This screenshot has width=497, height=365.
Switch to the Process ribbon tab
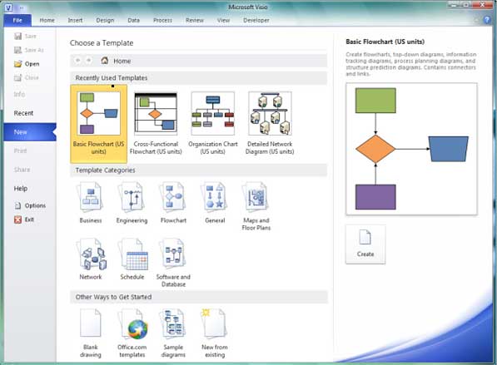tap(162, 20)
